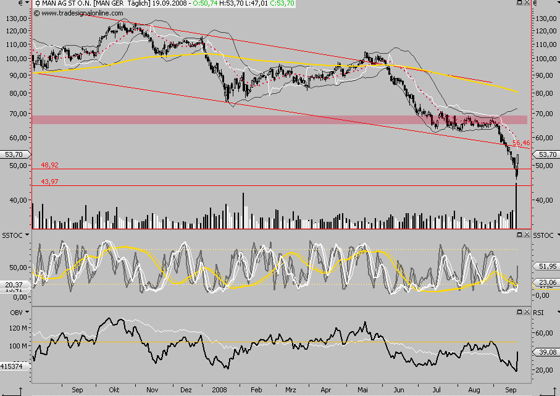Click the 2008 label on time axis
Screen dimensions: 560x396
tap(219, 390)
